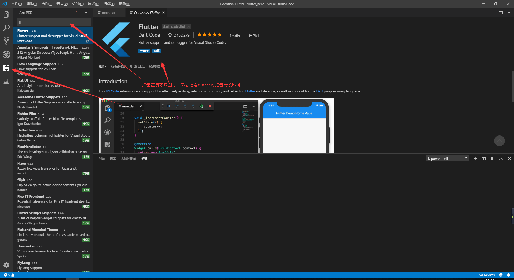Select the flatbuffers extension row
Screen dimensions: 514x280
(x=53, y=135)
